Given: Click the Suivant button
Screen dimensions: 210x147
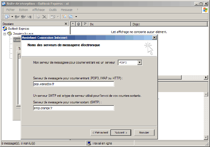Looking at the screenshot, I should [x=121, y=133].
